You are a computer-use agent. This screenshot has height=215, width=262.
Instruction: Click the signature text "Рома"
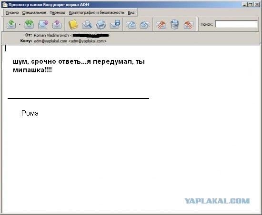pos(30,113)
